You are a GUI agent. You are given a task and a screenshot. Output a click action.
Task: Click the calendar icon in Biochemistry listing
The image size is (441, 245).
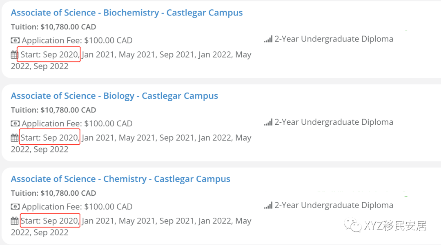point(15,55)
